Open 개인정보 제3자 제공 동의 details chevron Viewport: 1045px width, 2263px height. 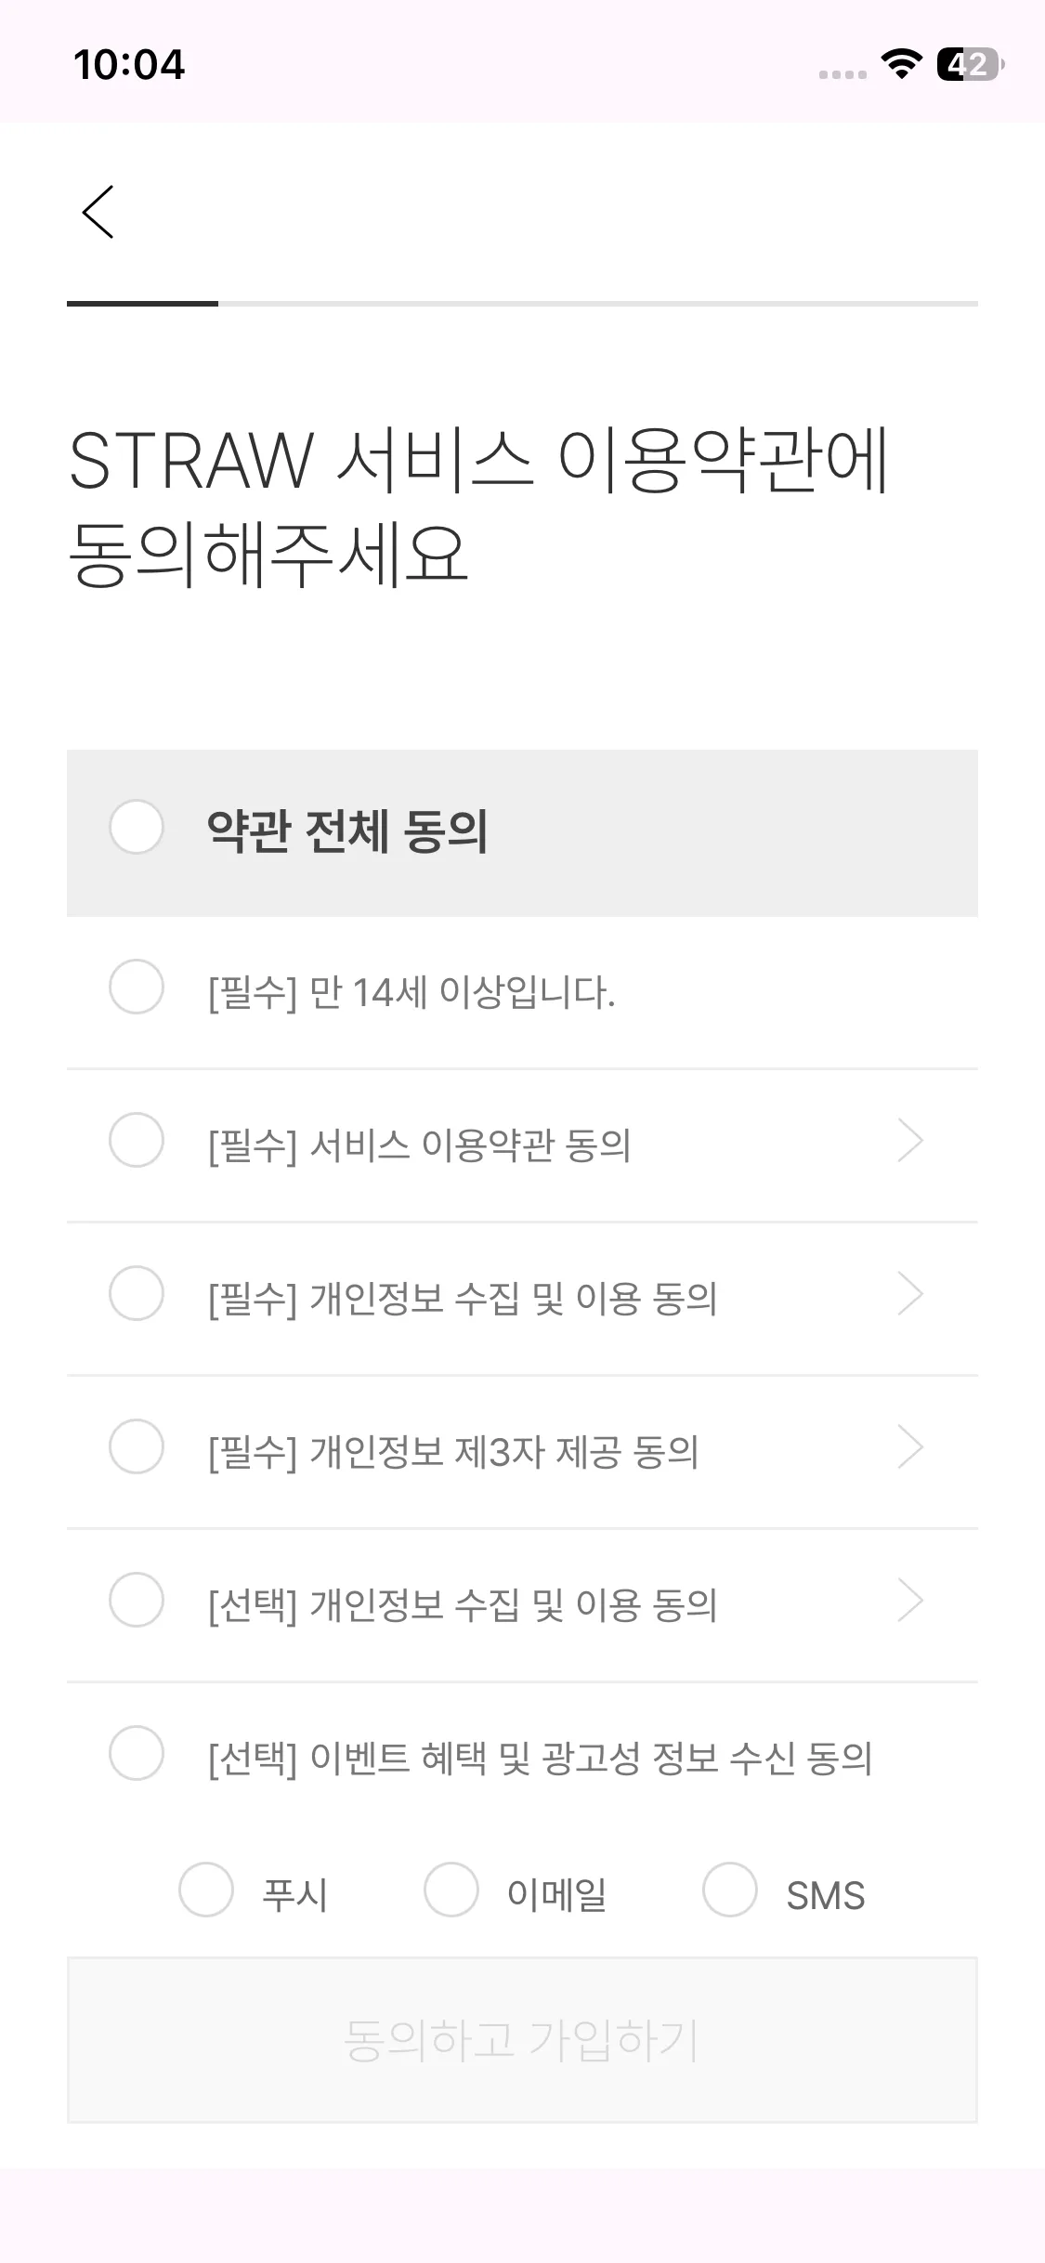coord(910,1447)
